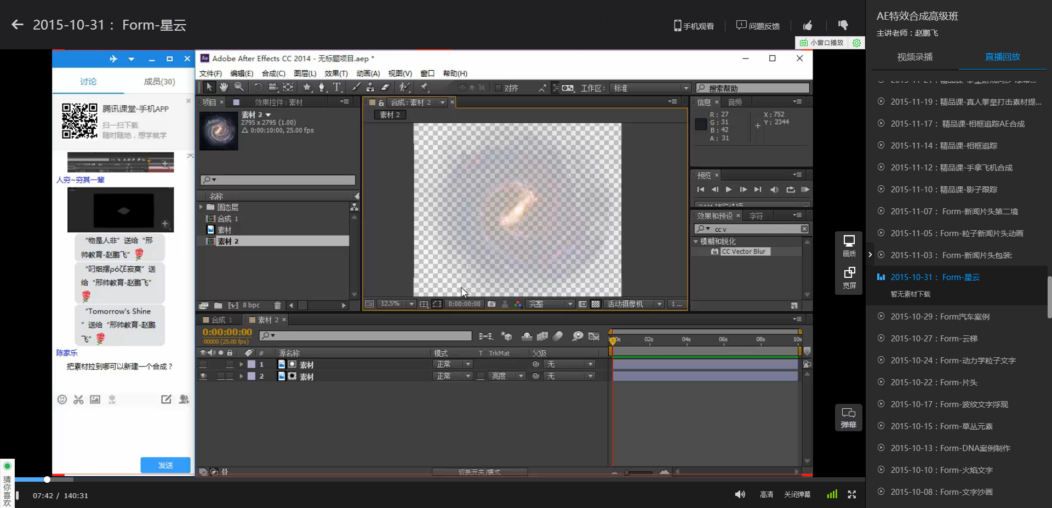The image size is (1052, 508).
Task: Create new composition icon in Project panel
Action: (233, 305)
